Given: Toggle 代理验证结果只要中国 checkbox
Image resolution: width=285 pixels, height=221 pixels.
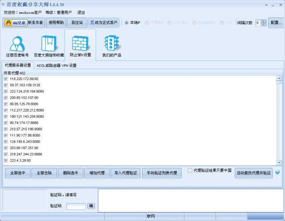Looking at the screenshot, I should click(x=190, y=170).
